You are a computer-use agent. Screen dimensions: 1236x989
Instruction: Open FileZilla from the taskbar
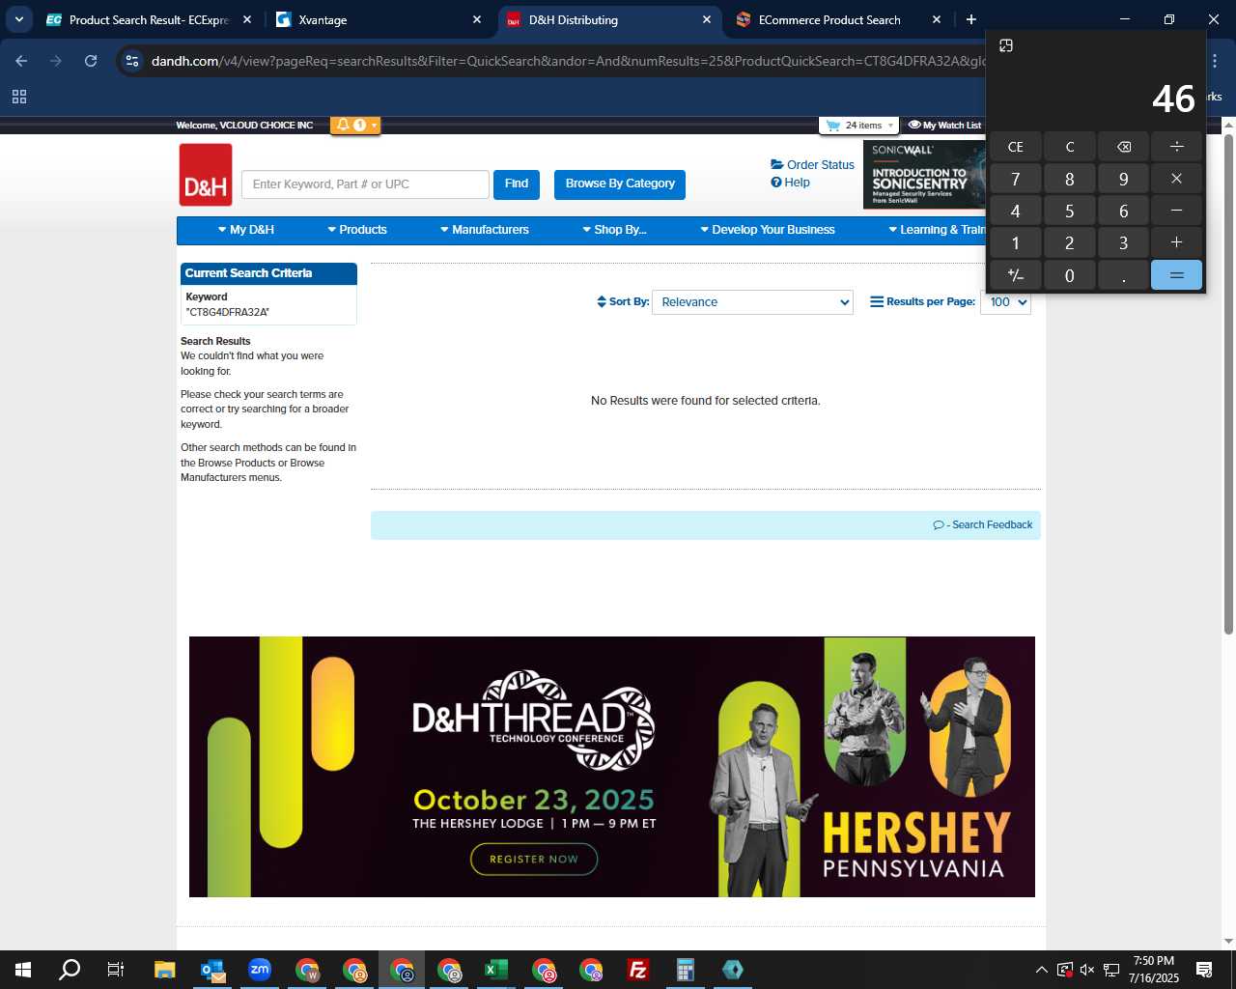(x=638, y=970)
